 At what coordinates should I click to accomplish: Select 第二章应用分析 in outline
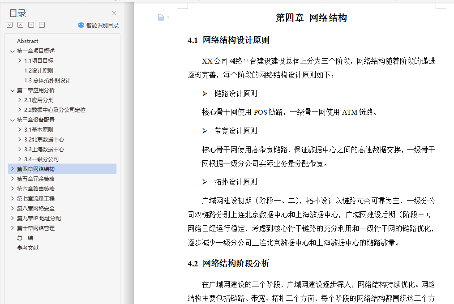tap(36, 90)
